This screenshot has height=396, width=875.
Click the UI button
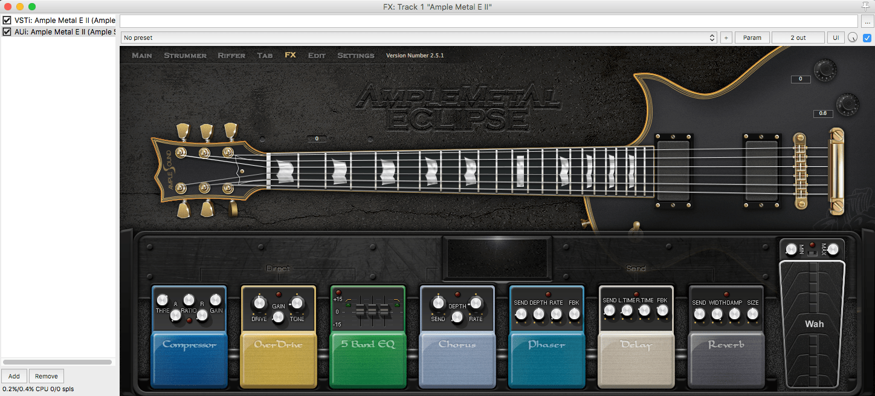point(836,37)
